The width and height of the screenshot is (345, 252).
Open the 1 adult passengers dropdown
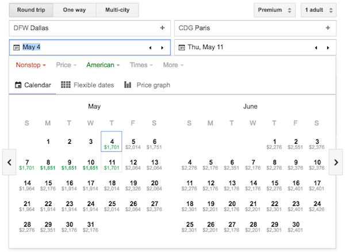coord(319,10)
